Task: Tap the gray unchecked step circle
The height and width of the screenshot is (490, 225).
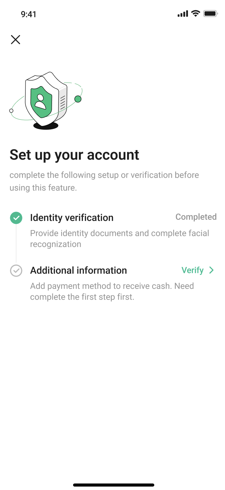Action: 16,271
